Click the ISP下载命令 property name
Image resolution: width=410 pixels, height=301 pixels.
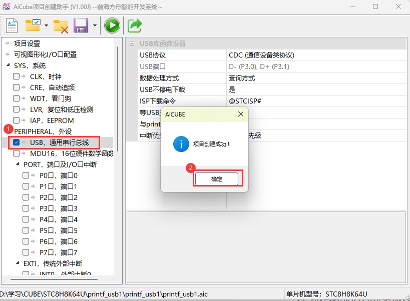(158, 101)
